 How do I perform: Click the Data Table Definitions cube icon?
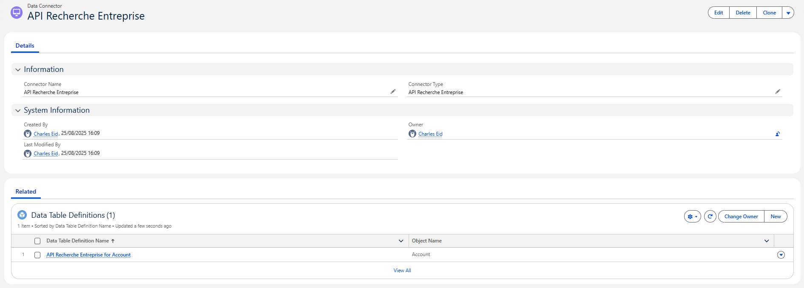22,215
